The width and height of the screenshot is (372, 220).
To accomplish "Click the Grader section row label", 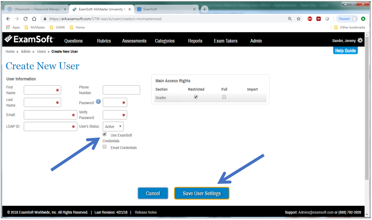I will (161, 98).
